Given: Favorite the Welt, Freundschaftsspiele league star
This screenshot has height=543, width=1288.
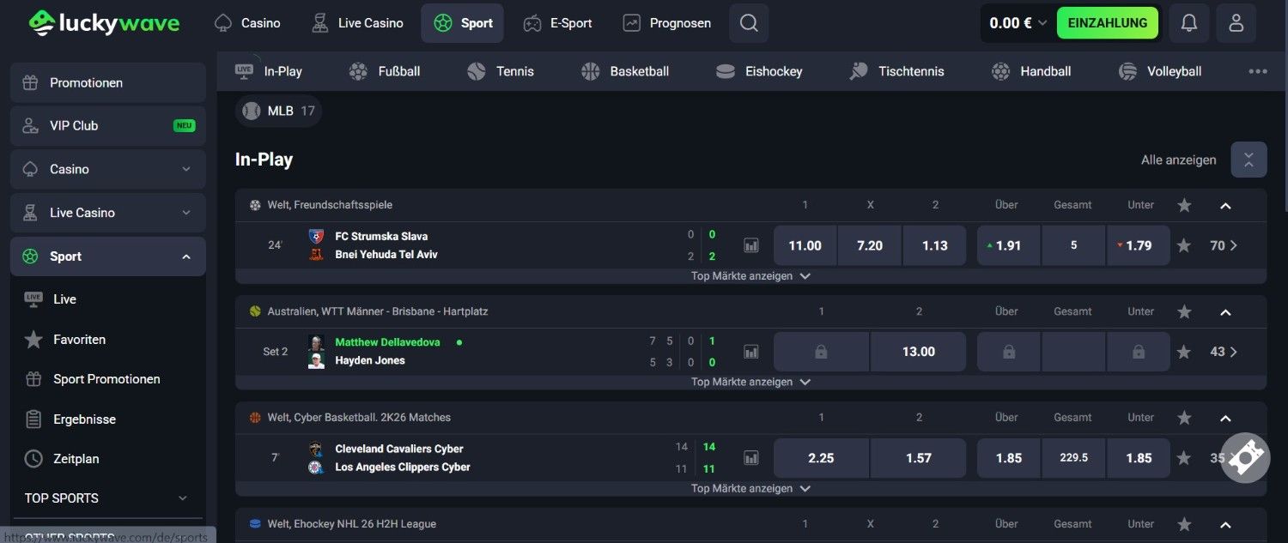Looking at the screenshot, I should (1184, 205).
